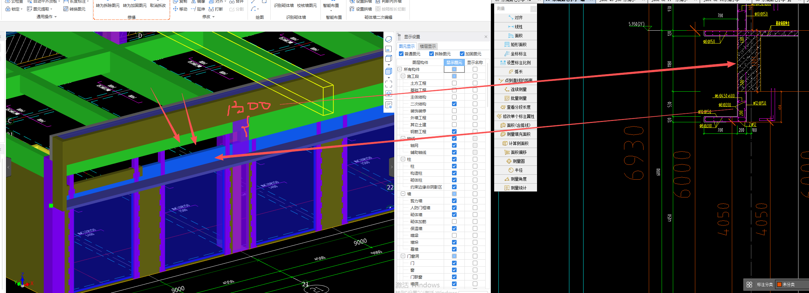The height and width of the screenshot is (293, 809).
Task: Choose 矩形面积 measurement tool
Action: 516,44
